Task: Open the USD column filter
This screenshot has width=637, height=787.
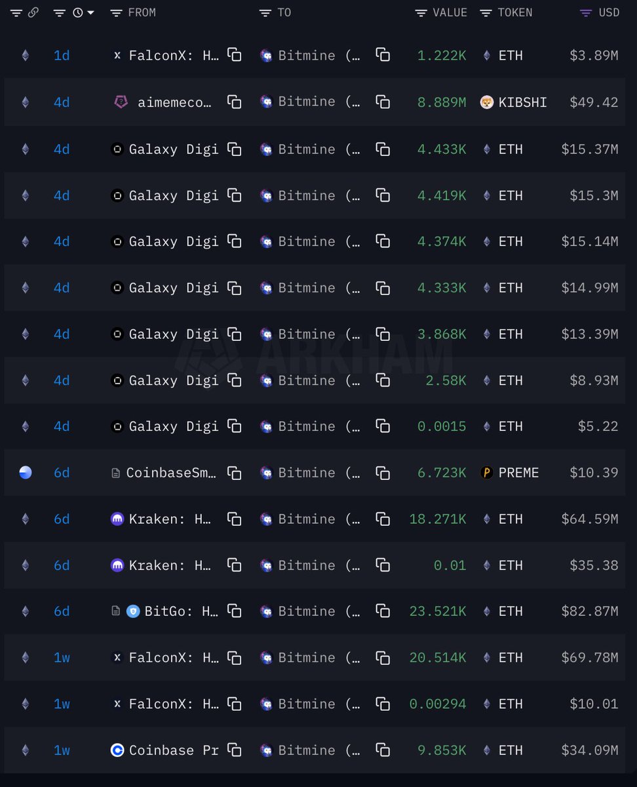Action: pyautogui.click(x=586, y=12)
